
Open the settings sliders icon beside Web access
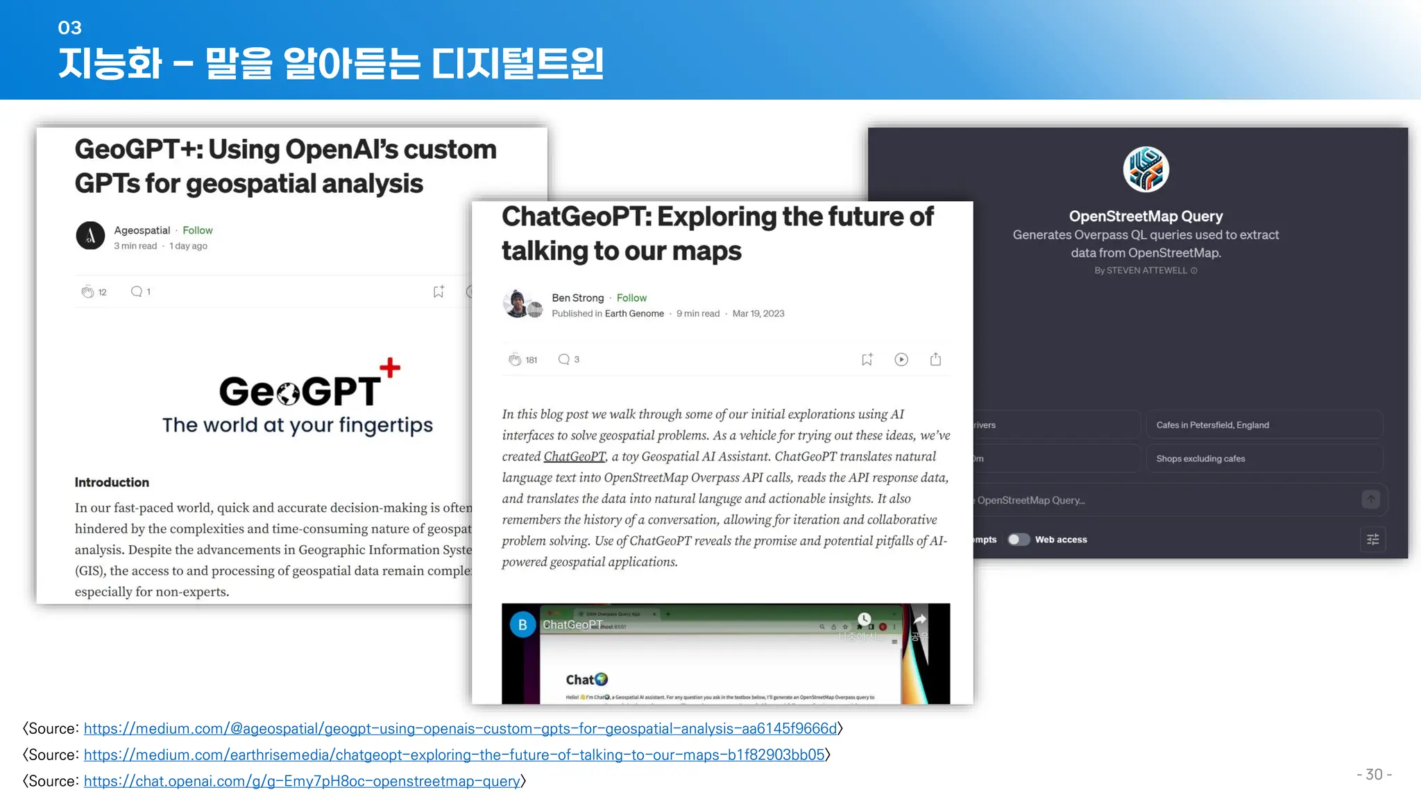pyautogui.click(x=1372, y=540)
